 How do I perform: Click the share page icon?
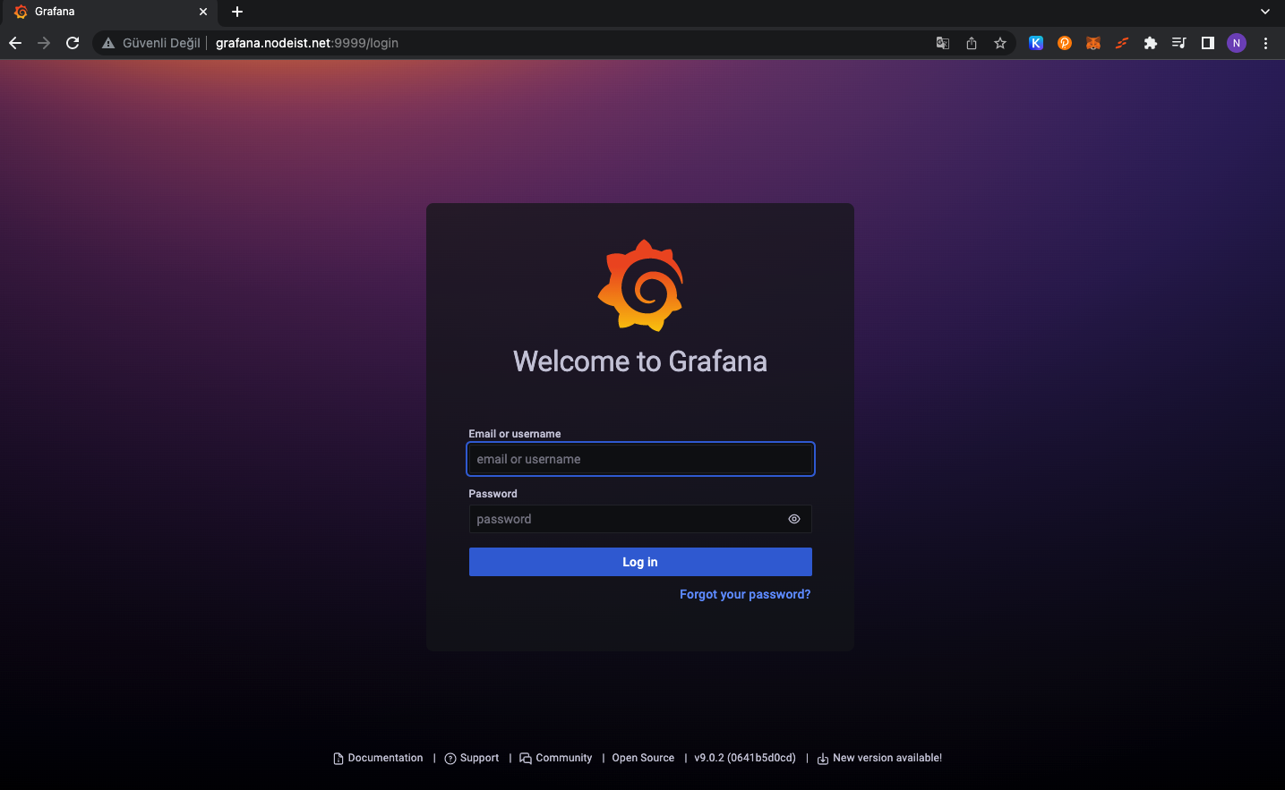coord(972,43)
